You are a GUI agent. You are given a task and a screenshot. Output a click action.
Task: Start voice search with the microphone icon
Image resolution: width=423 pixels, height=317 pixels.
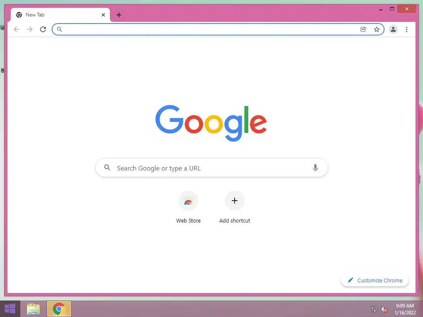pos(315,168)
